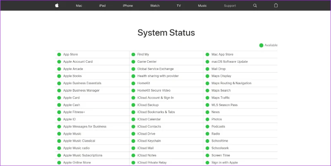
Task: Click the green dot beside Apple Books
Action: click(x=59, y=76)
